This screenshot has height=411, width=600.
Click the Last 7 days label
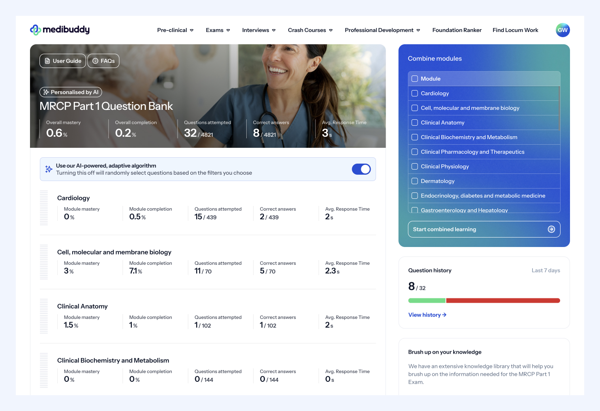point(546,270)
